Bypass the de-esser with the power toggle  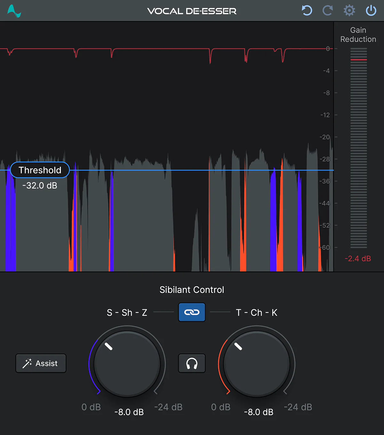click(x=371, y=11)
